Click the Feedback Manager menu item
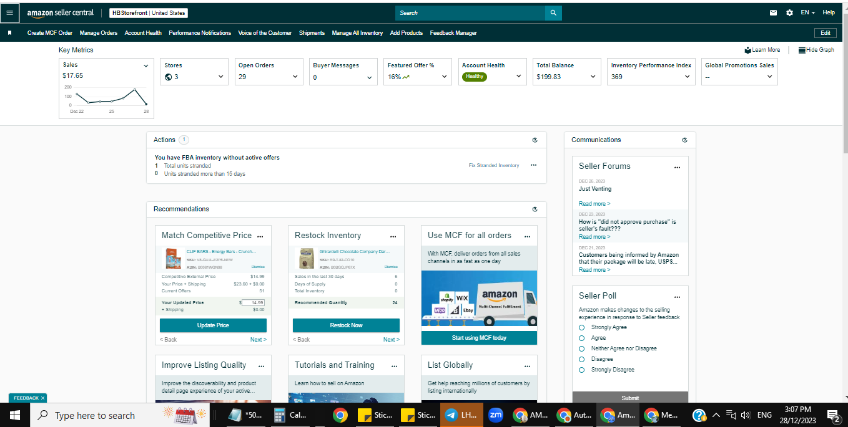This screenshot has width=848, height=427. pyautogui.click(x=453, y=33)
